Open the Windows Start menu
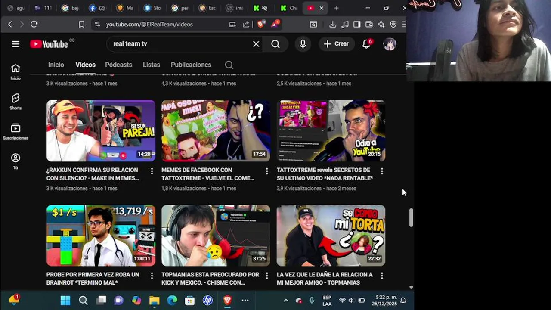Screen dimensions: 551x310 click(65, 300)
